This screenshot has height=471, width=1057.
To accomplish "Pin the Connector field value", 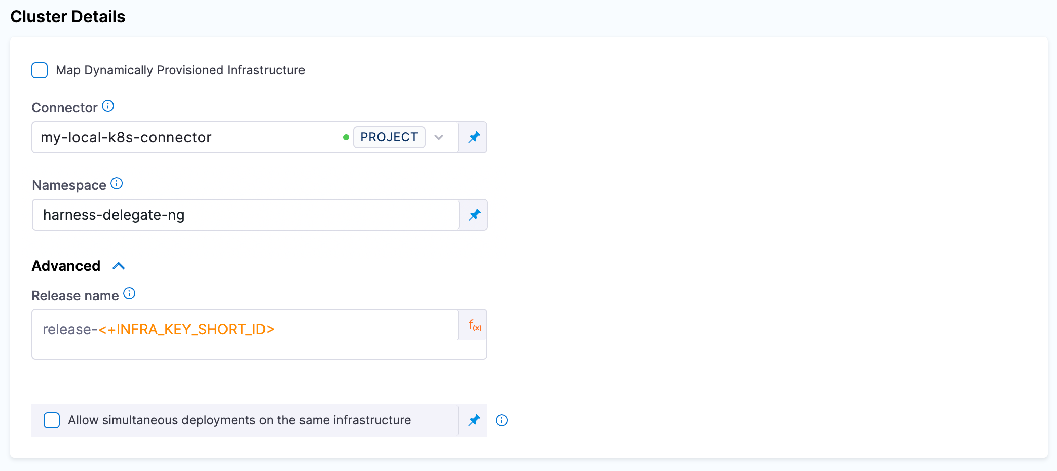I will [474, 137].
